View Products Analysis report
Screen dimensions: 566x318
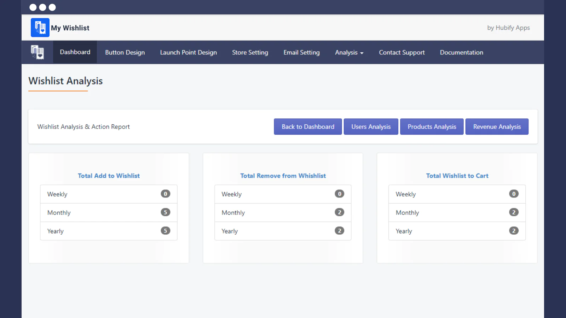432,126
